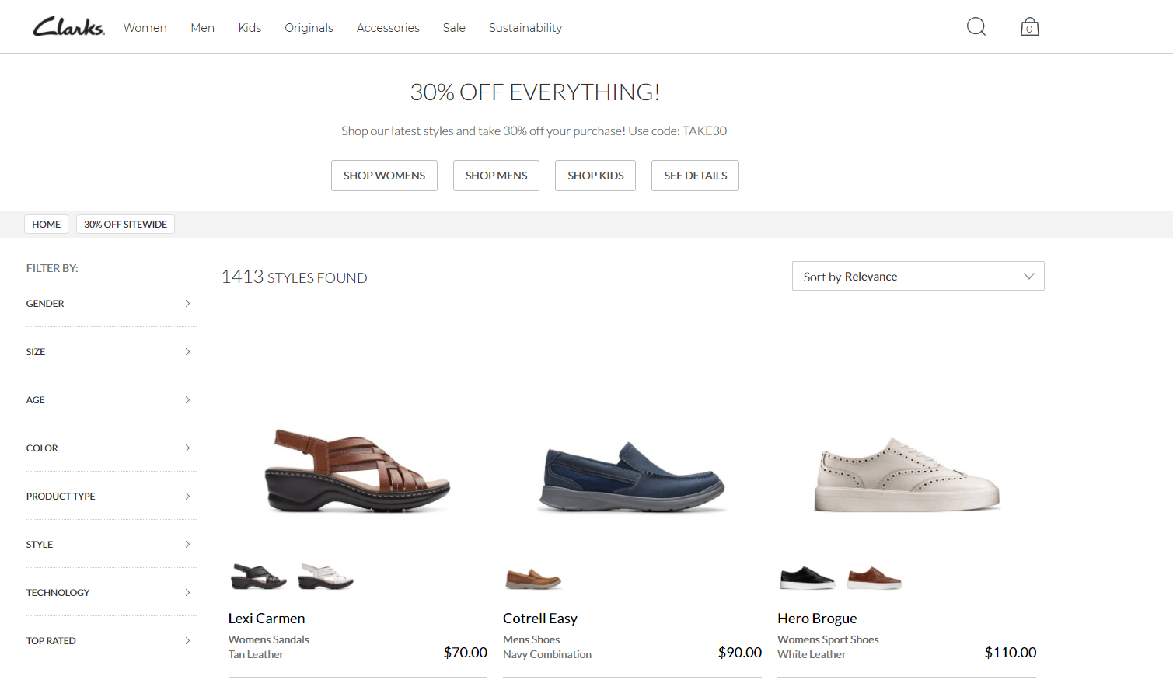Click the 1413 Styles Found text
This screenshot has height=683, width=1173.
point(294,277)
